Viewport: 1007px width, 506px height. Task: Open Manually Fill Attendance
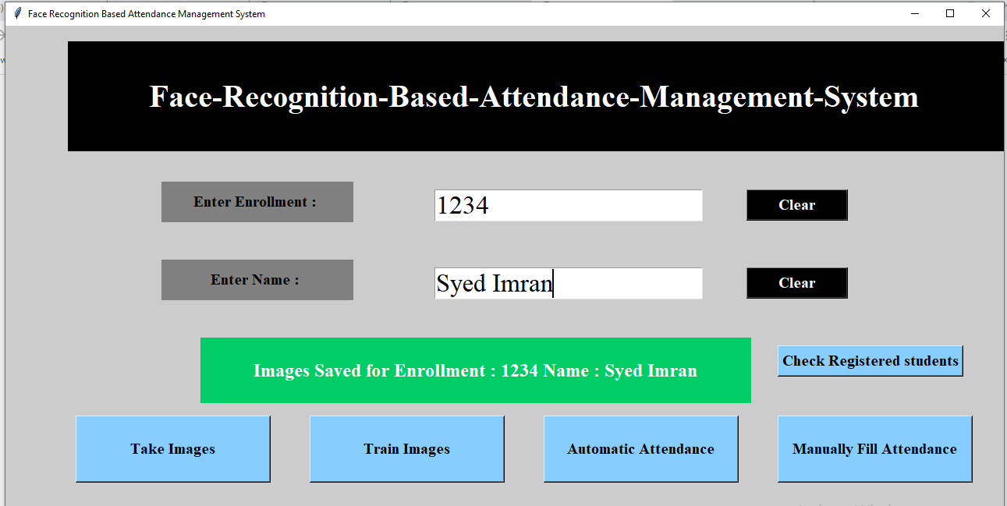[874, 448]
